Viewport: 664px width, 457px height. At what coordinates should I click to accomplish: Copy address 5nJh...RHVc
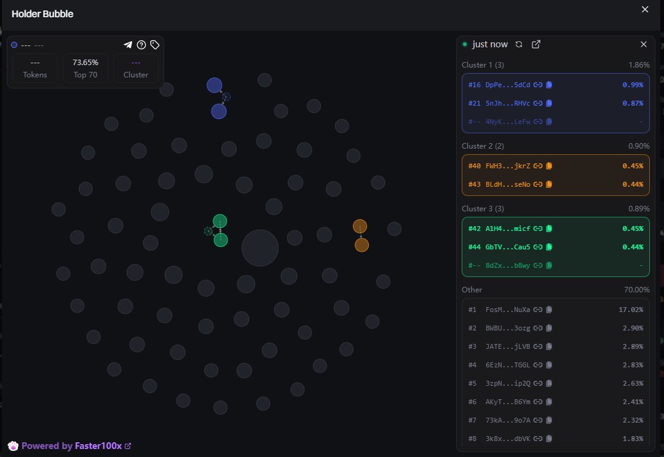tap(549, 103)
